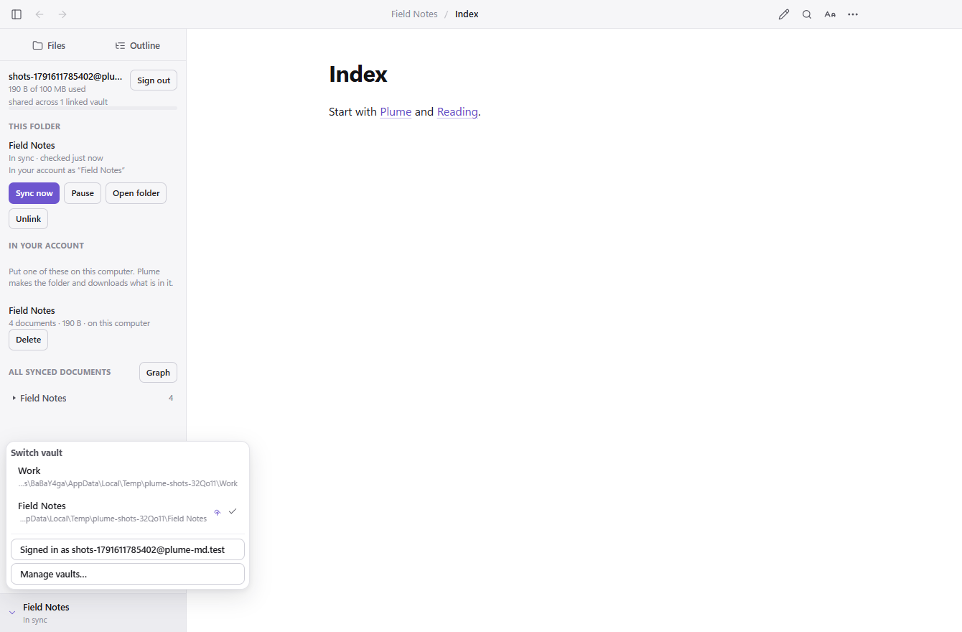Click the account email shots-1791611785402@plu...
Screen dimensions: 962x632
[x=65, y=76]
